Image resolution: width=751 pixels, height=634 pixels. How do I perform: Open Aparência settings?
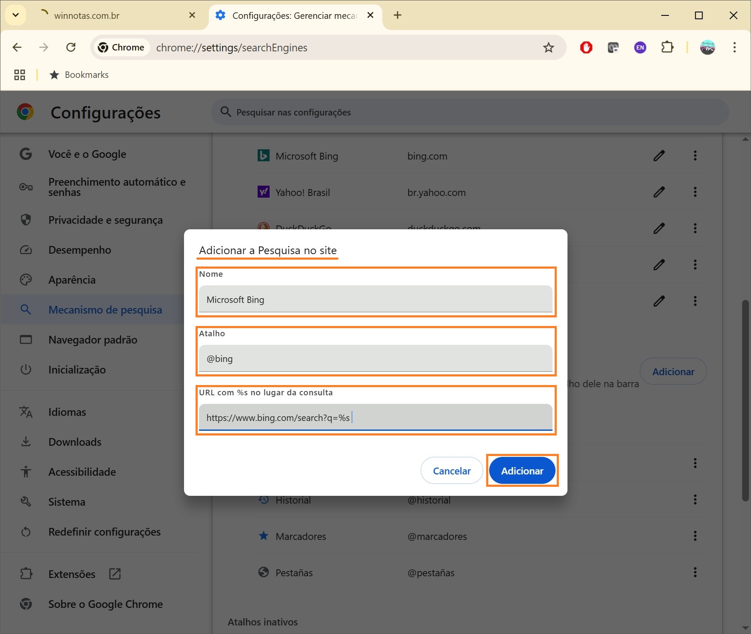click(x=72, y=280)
